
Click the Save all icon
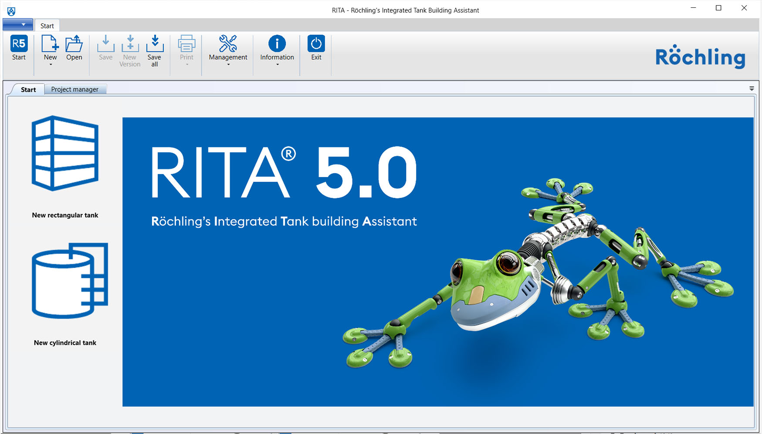(154, 44)
